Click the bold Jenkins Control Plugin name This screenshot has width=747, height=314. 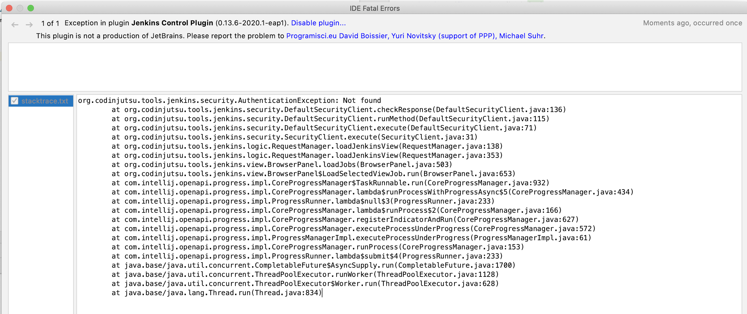[172, 23]
